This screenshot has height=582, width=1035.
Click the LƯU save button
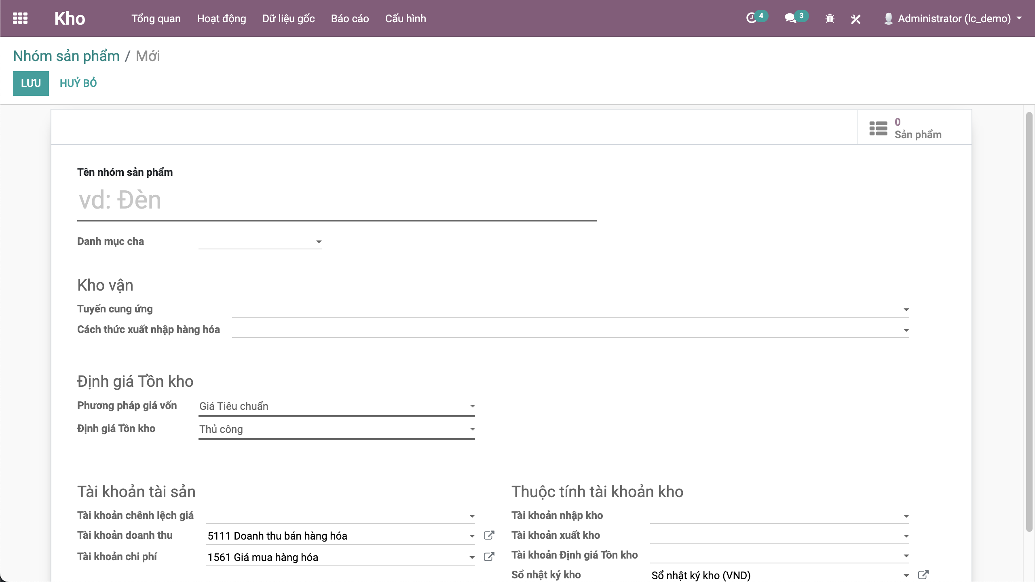pos(31,83)
